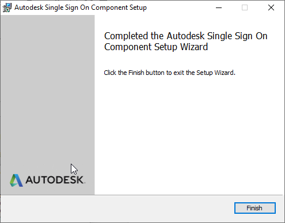Click the word 'Completed' in the heading

(126, 36)
